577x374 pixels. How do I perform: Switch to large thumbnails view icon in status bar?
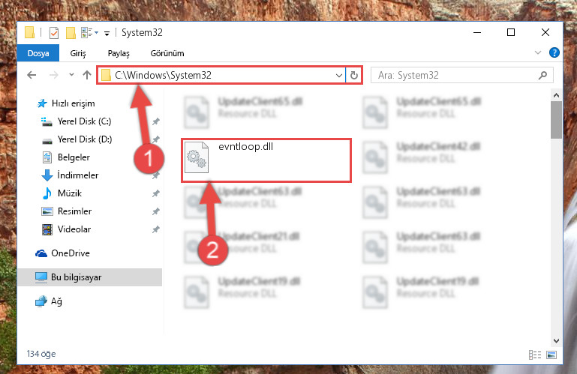pyautogui.click(x=551, y=355)
